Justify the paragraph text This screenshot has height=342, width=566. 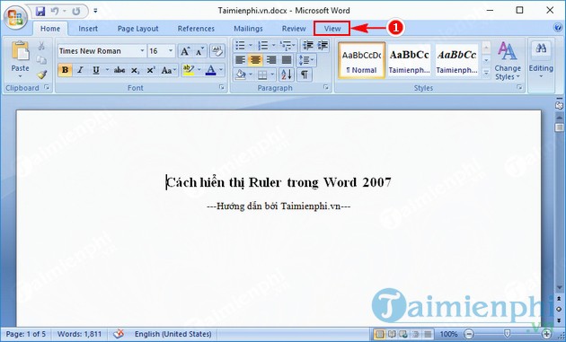(x=287, y=60)
